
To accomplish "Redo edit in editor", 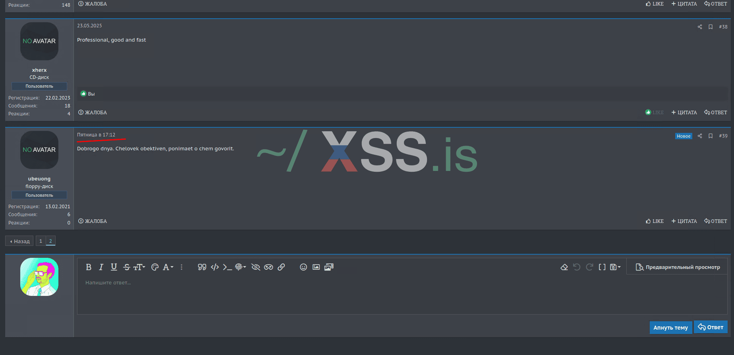I will [x=590, y=267].
